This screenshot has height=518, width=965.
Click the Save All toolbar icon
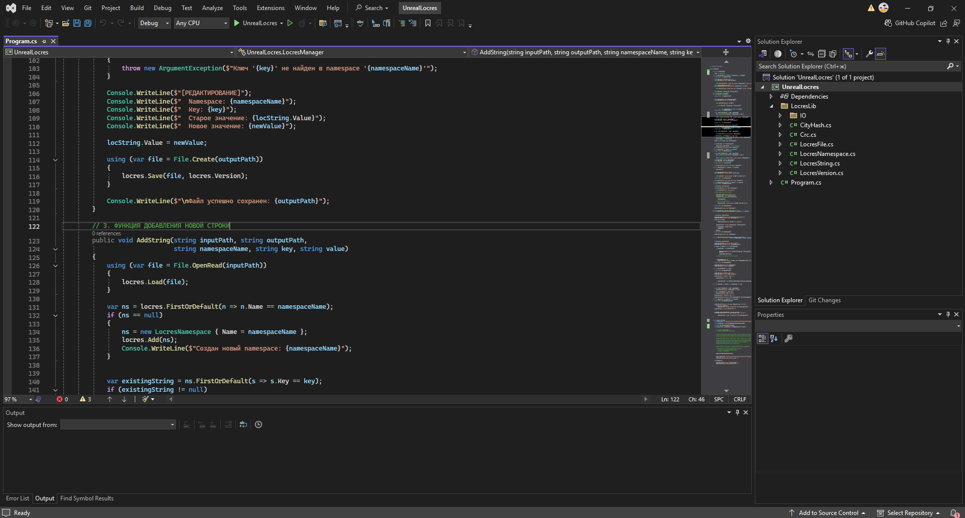[88, 23]
